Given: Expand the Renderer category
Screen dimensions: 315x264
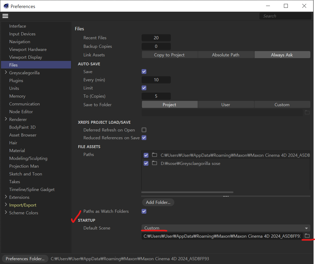Looking at the screenshot, I should [6, 119].
